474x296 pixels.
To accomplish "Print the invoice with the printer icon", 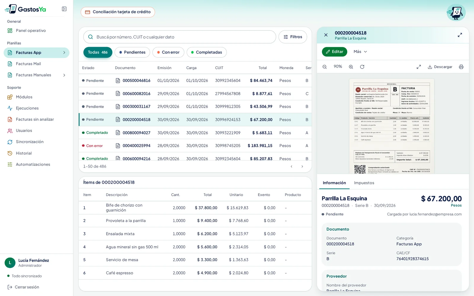I will click(x=461, y=67).
